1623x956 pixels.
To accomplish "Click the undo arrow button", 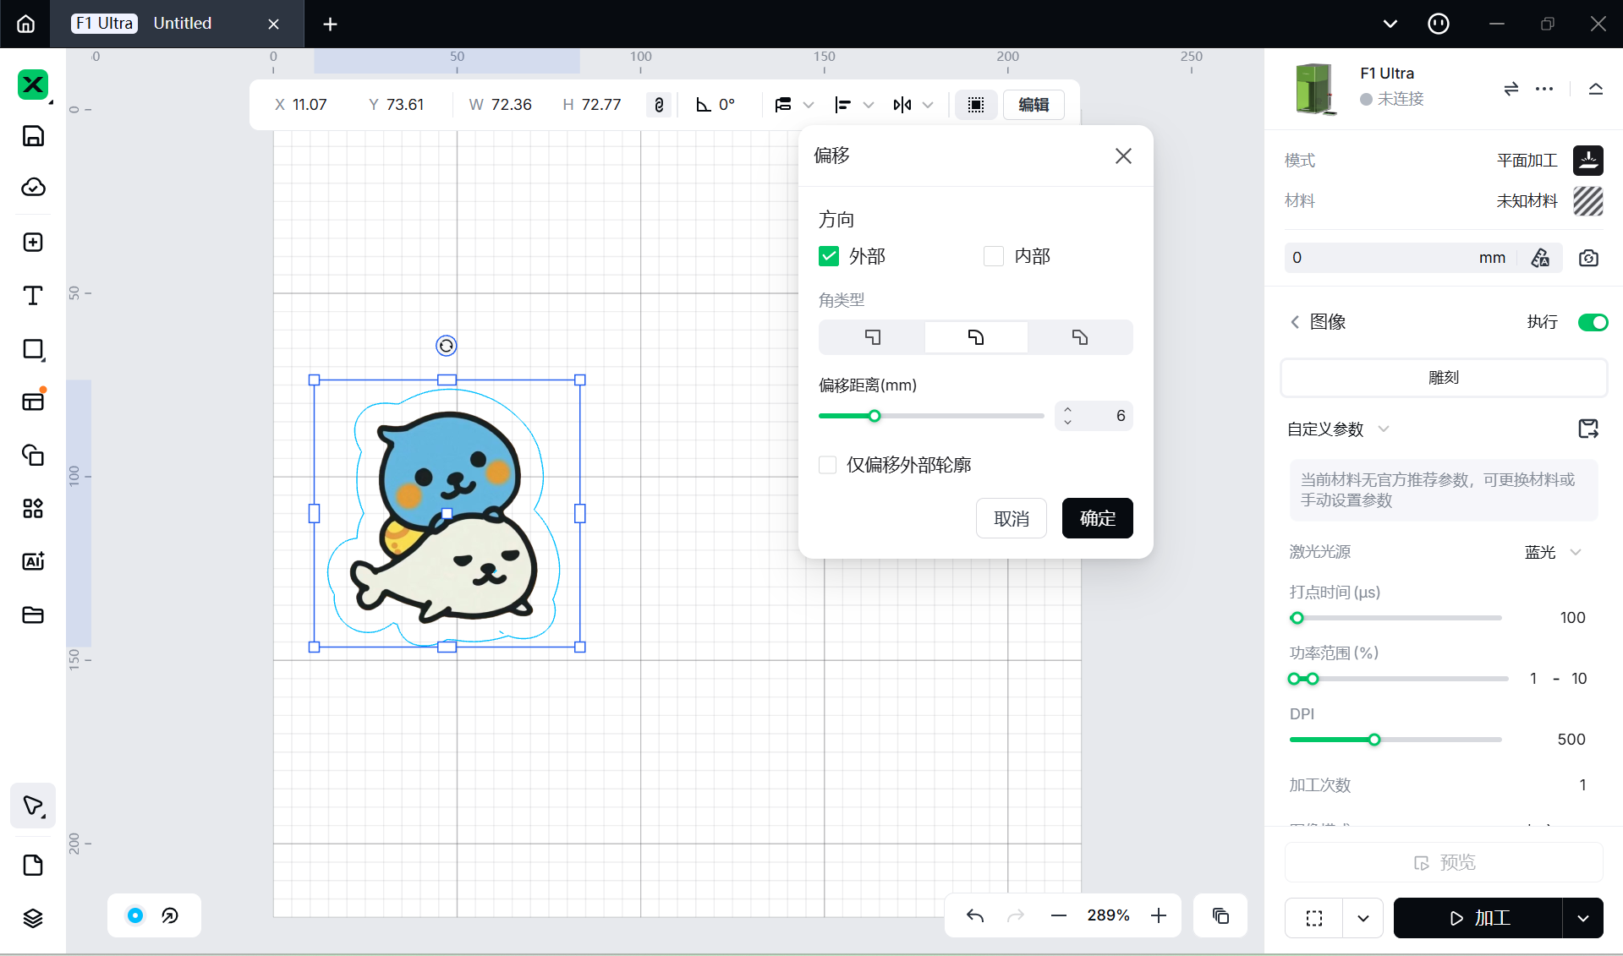I will click(x=975, y=915).
